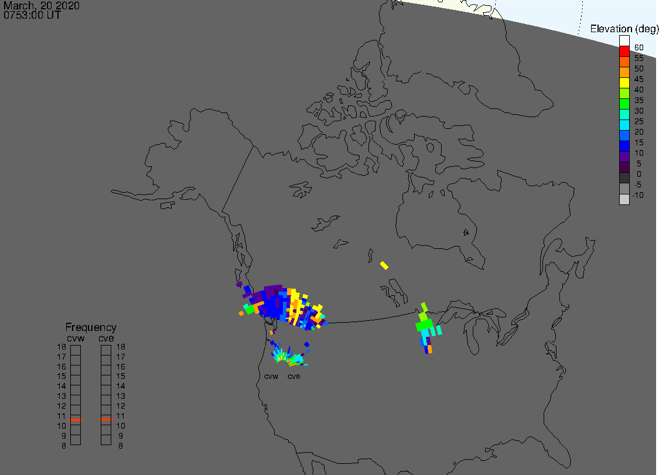Select the grey -10 to -5 elevation swatch
The height and width of the screenshot is (475, 659).
(x=624, y=189)
